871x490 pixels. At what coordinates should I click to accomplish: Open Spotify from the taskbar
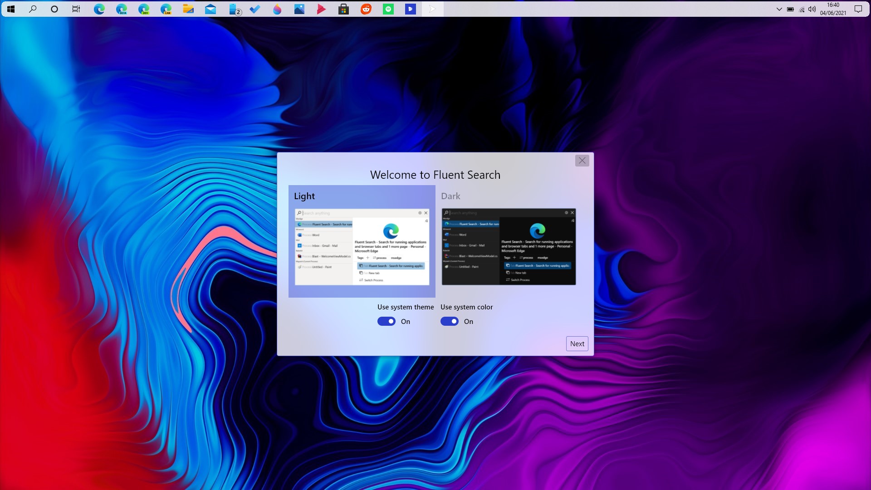[388, 9]
